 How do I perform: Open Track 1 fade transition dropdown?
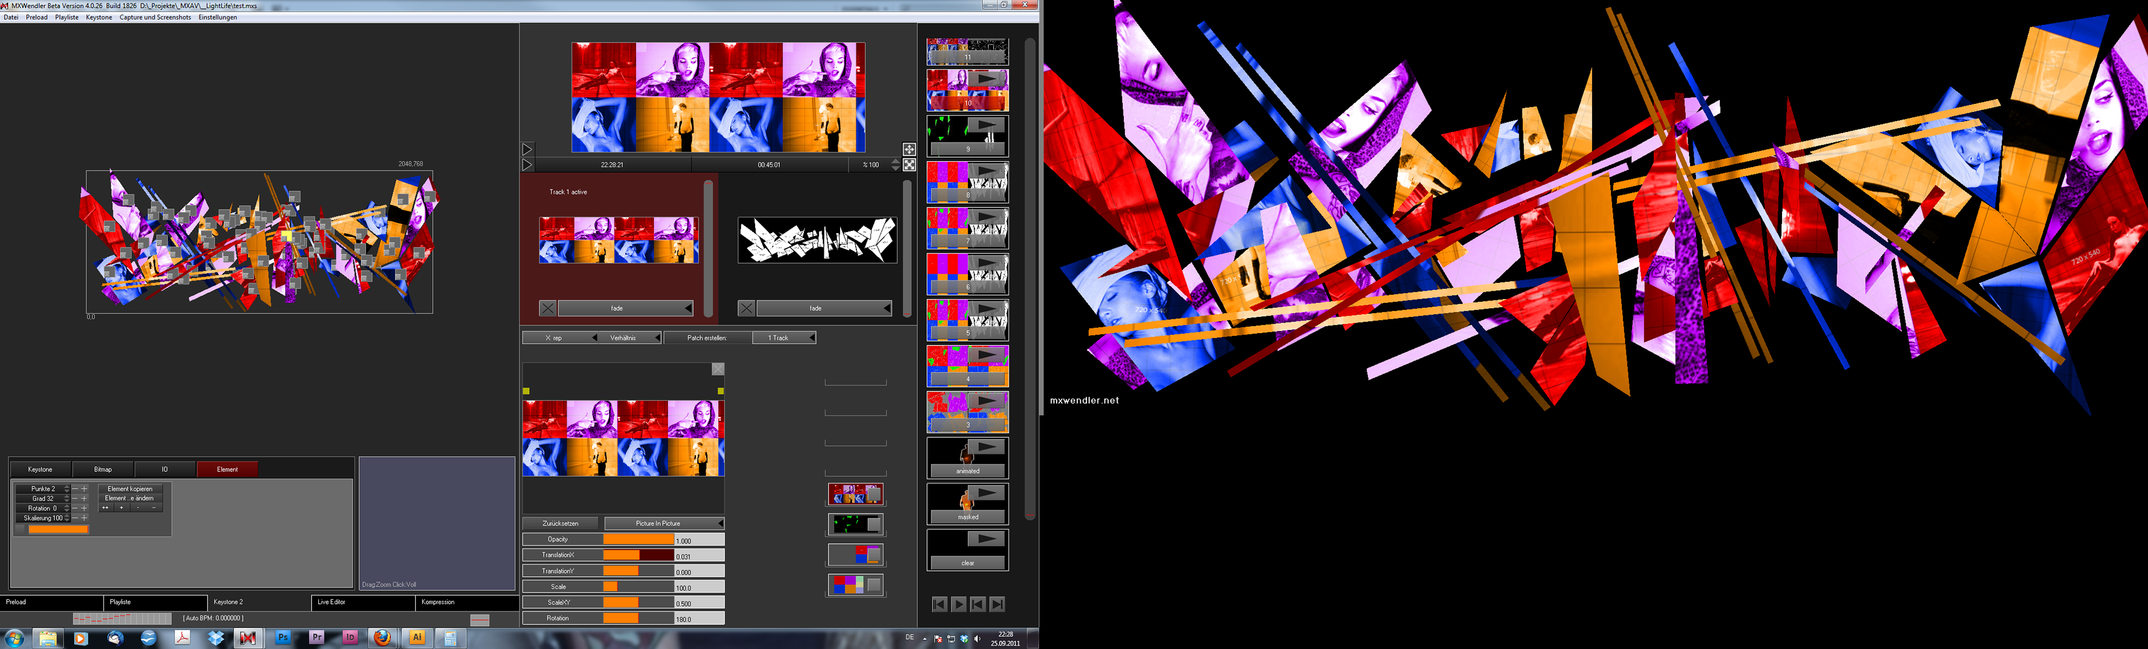tap(625, 308)
